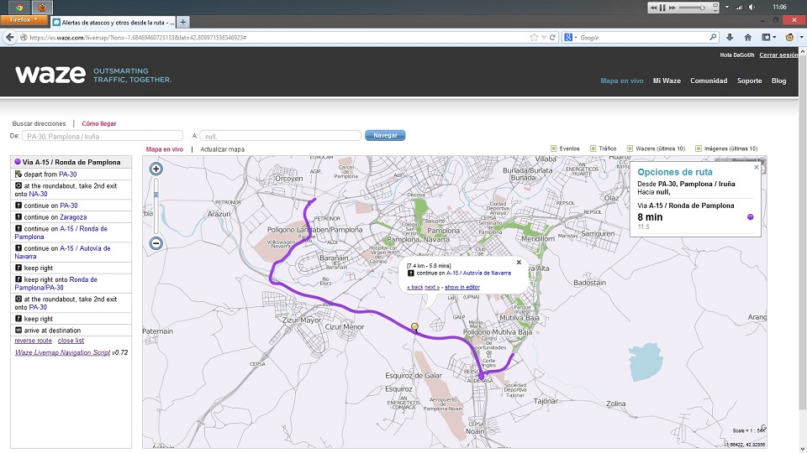Open the Mi Waze menu item
The height and width of the screenshot is (453, 807).
click(667, 81)
